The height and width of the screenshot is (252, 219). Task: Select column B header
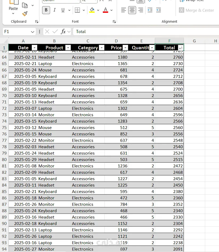pos(54,41)
